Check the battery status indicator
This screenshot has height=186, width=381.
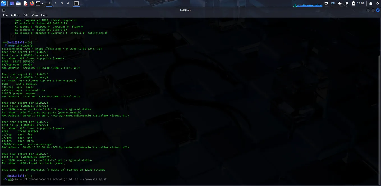(x=354, y=3)
